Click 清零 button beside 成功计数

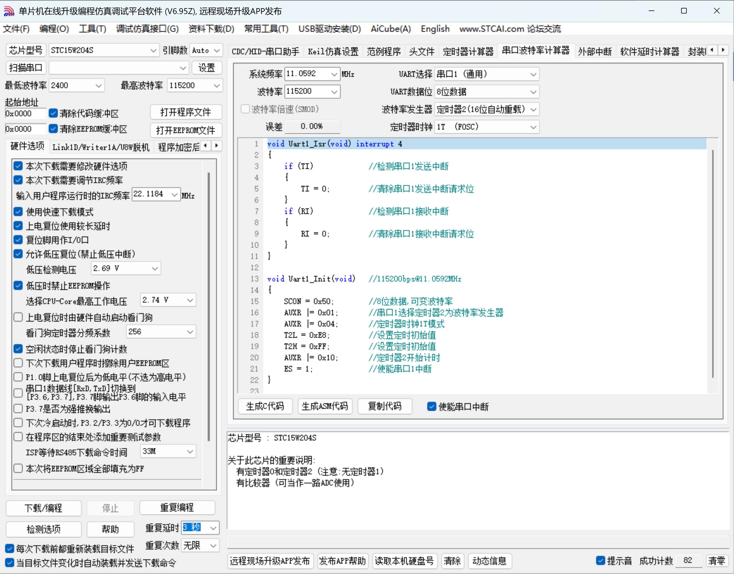tap(717, 560)
